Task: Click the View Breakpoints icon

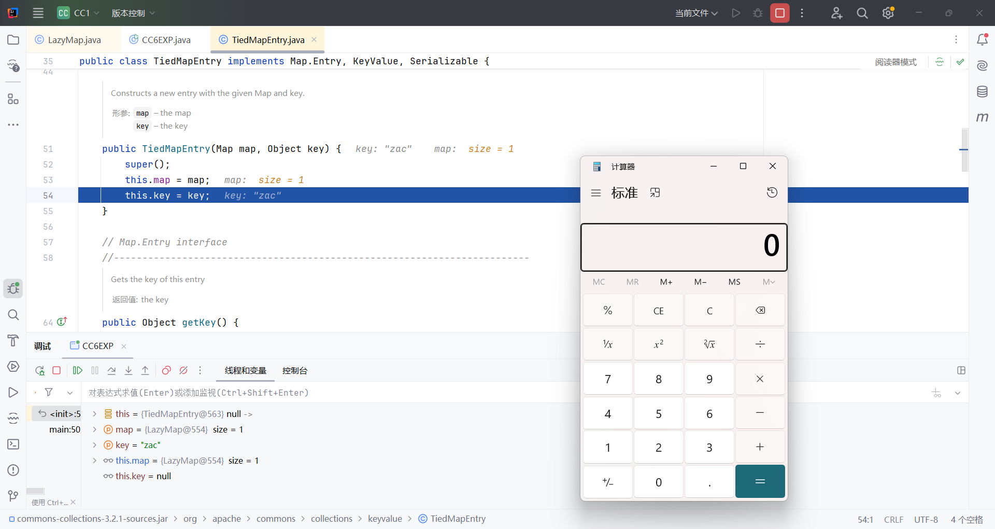Action: pos(166,370)
